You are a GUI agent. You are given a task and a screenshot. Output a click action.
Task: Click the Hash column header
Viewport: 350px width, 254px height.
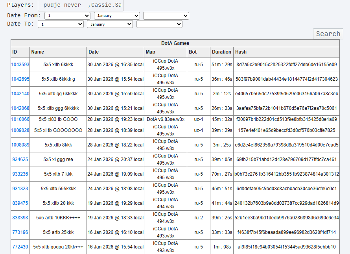(287, 52)
